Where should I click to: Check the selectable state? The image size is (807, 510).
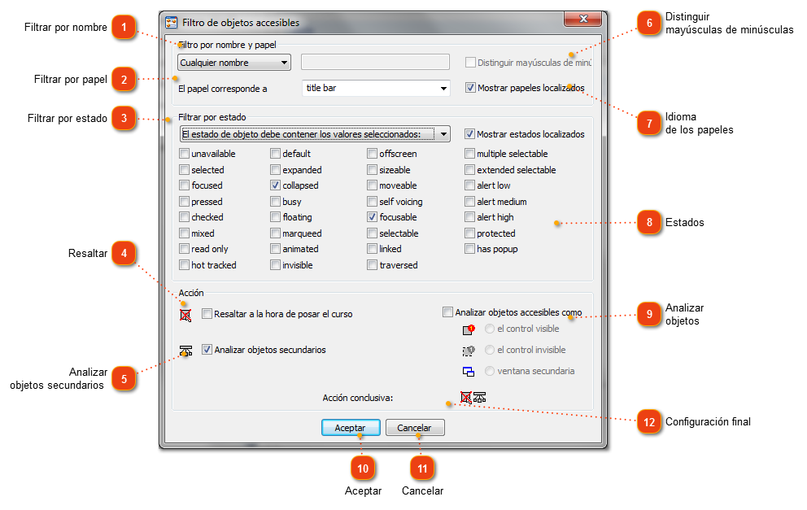(372, 233)
